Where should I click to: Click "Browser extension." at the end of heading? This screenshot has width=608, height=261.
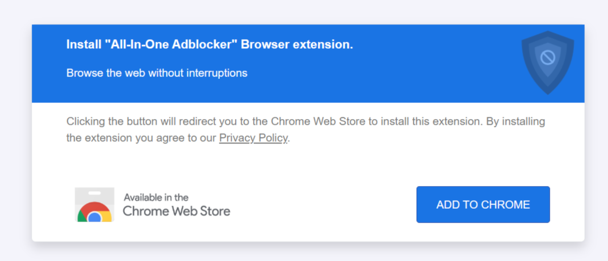point(297,45)
